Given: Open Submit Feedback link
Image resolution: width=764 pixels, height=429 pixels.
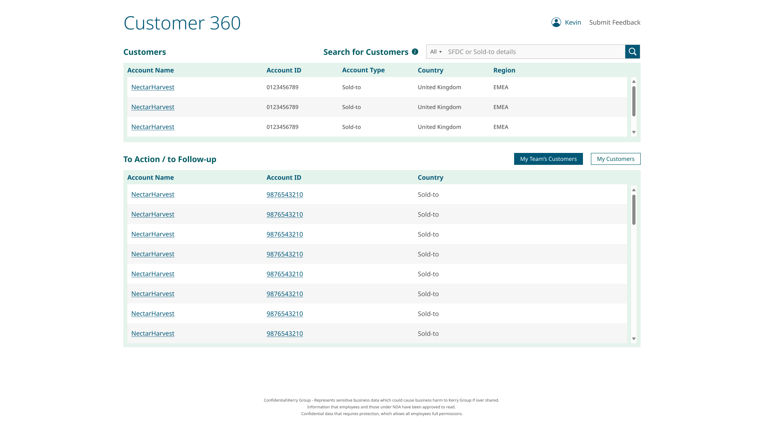Looking at the screenshot, I should point(614,22).
